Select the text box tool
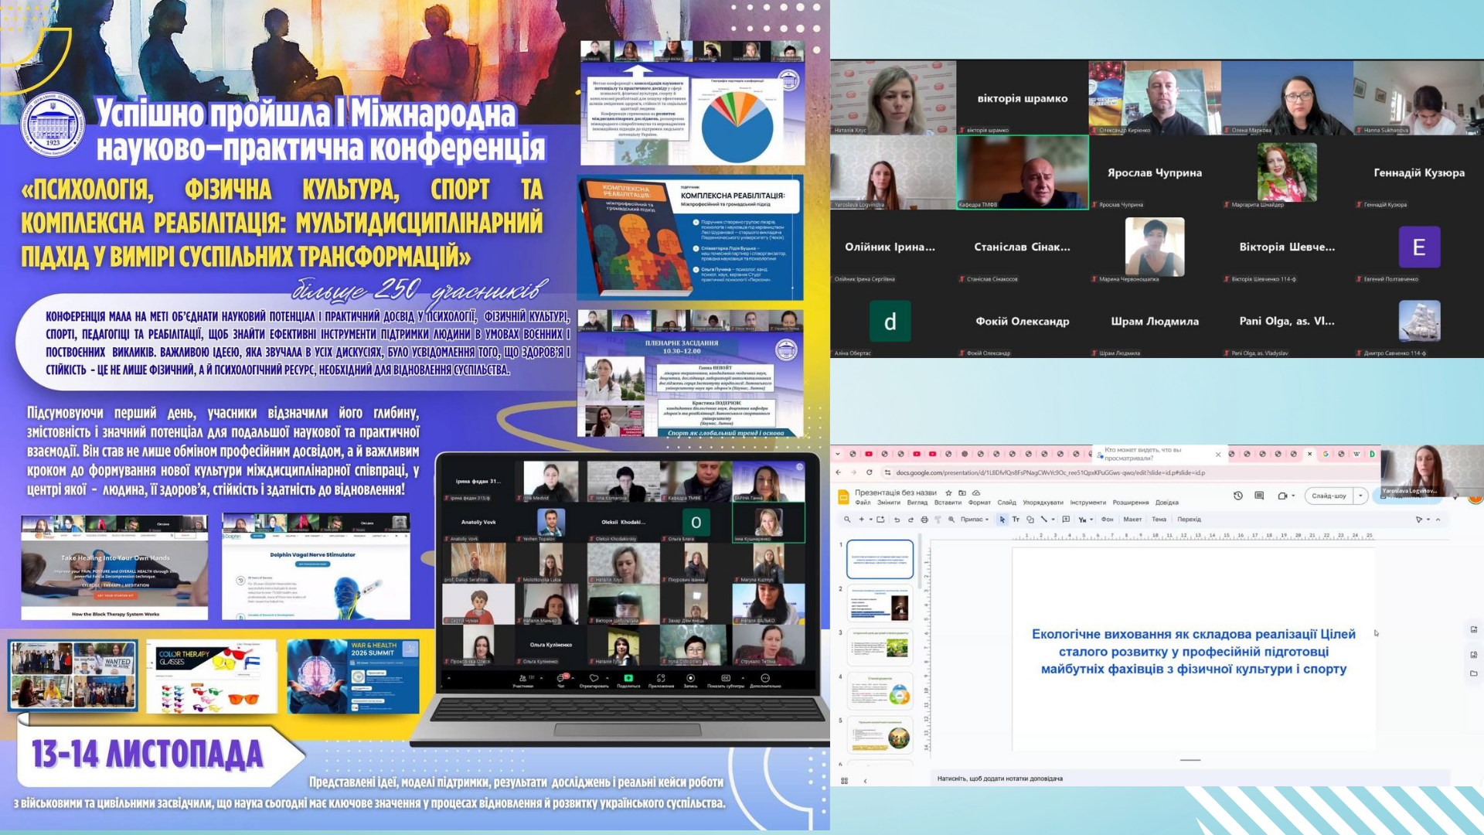This screenshot has height=835, width=1484. 1016,520
